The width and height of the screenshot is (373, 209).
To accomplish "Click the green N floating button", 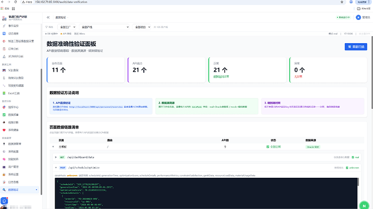I will (364, 206).
